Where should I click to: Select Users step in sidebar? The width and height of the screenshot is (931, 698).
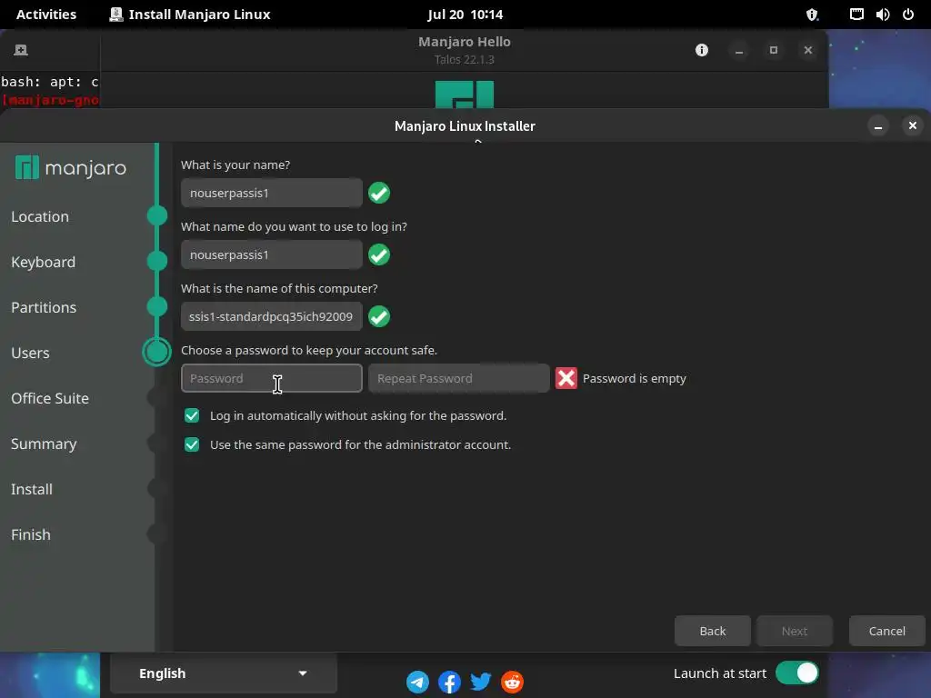(x=30, y=353)
